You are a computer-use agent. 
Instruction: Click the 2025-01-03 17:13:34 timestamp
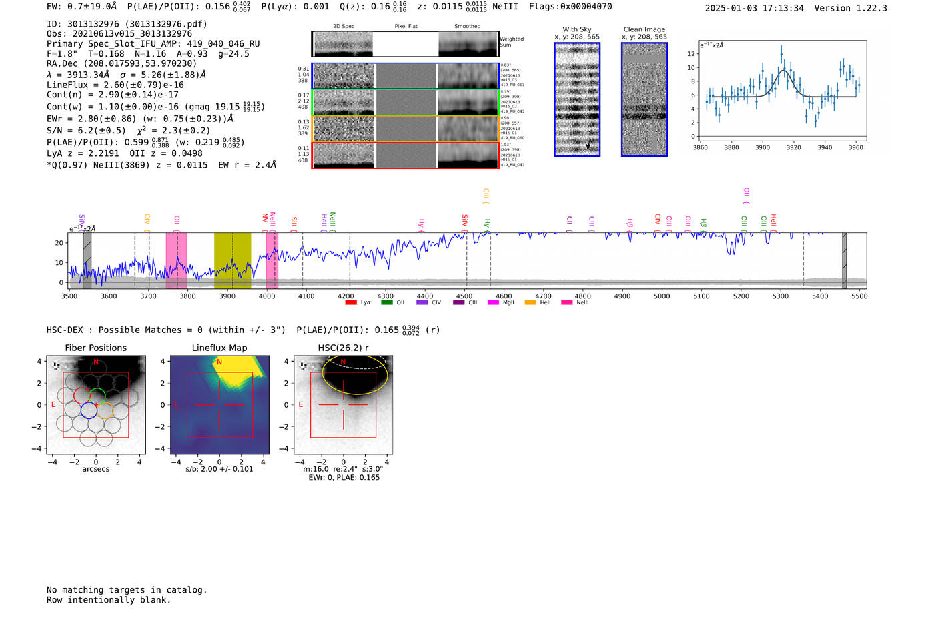click(x=755, y=8)
